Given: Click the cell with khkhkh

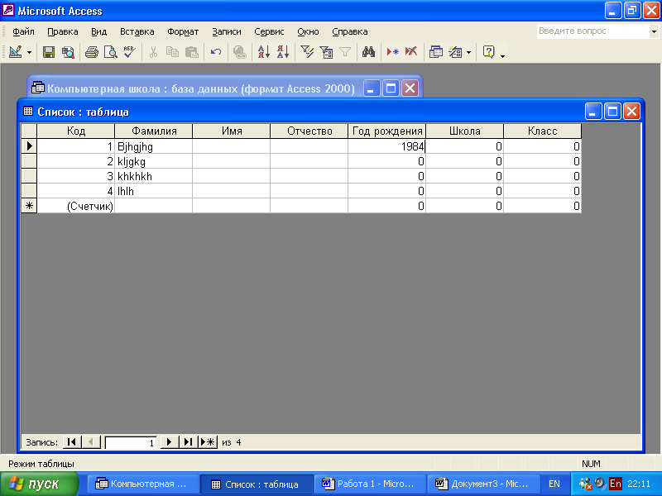Looking at the screenshot, I should [x=154, y=176].
